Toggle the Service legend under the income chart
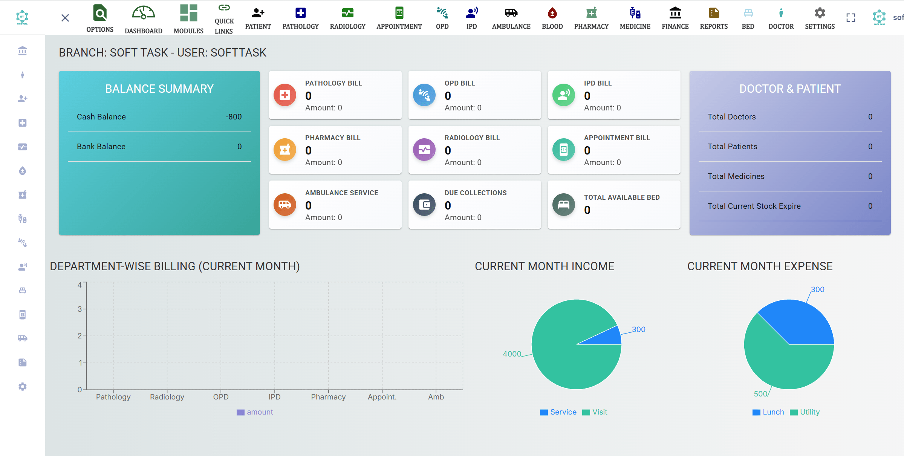Image resolution: width=904 pixels, height=456 pixels. pyautogui.click(x=558, y=412)
